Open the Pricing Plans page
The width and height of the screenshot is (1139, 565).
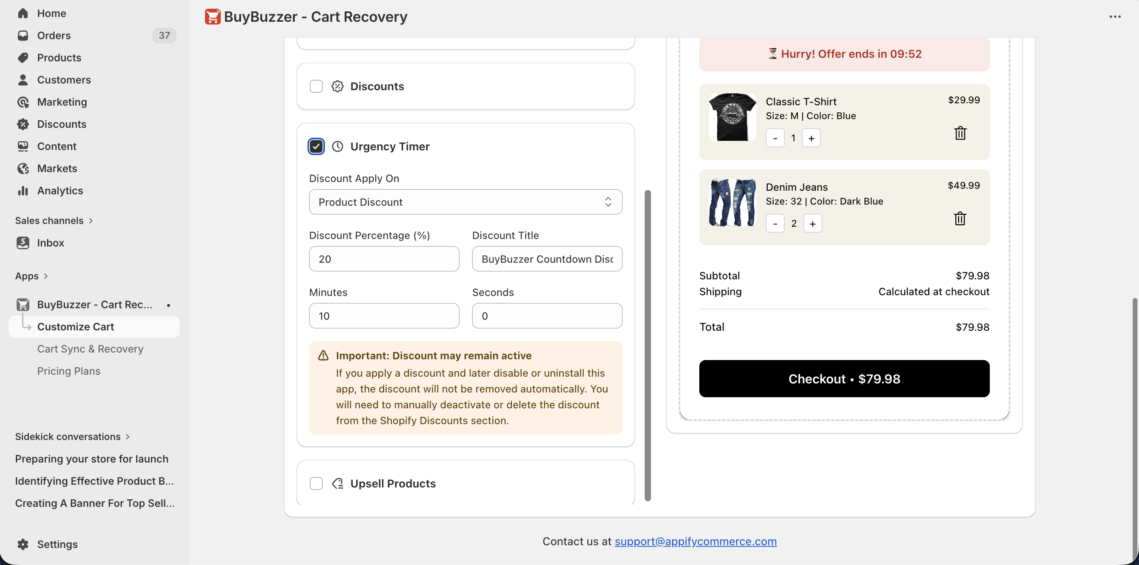(68, 371)
